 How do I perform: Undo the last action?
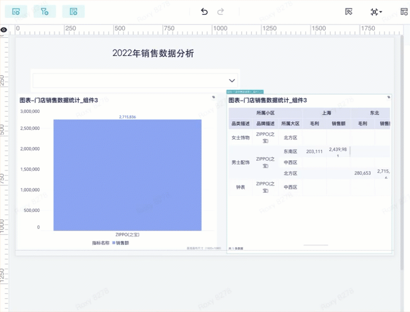coord(204,12)
